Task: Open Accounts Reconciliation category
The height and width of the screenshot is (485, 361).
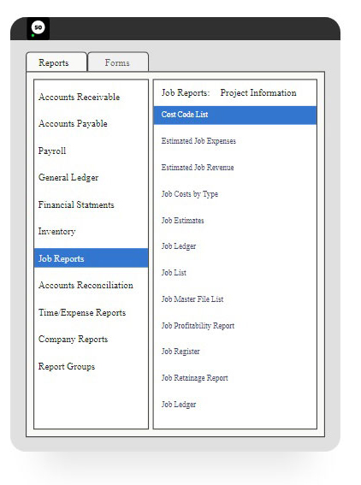Action: pos(86,285)
